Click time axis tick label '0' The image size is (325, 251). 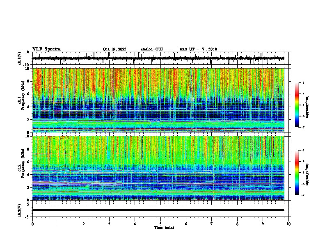coord(32,224)
